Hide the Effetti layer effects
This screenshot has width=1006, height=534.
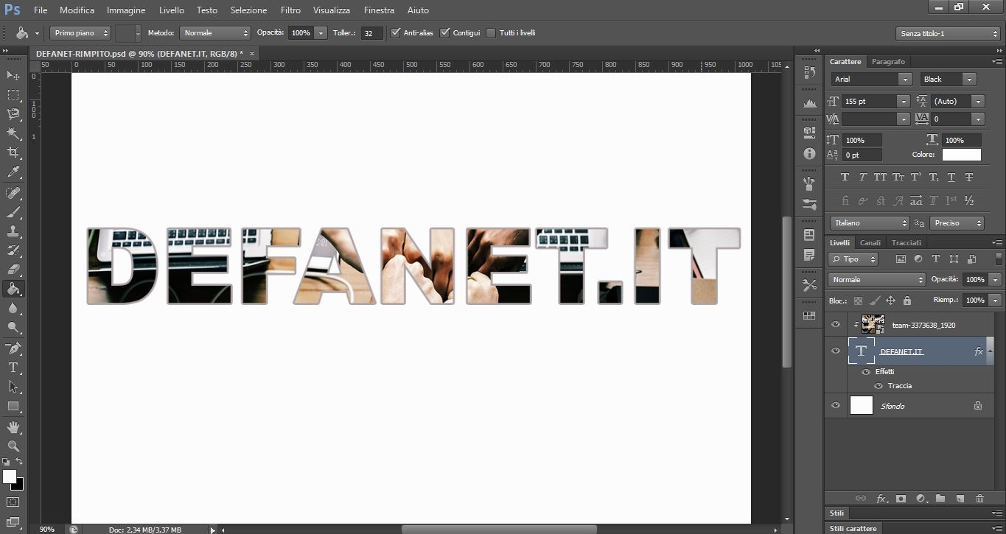click(866, 372)
